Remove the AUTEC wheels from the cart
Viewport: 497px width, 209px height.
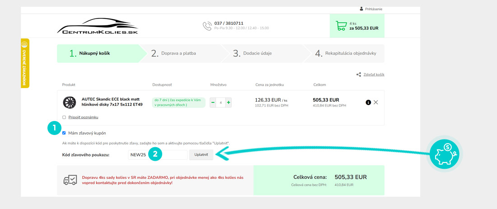(376, 102)
